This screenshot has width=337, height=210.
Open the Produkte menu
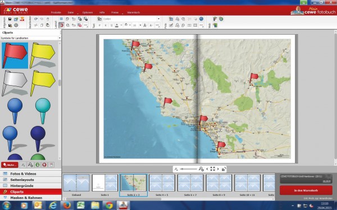(x=56, y=12)
